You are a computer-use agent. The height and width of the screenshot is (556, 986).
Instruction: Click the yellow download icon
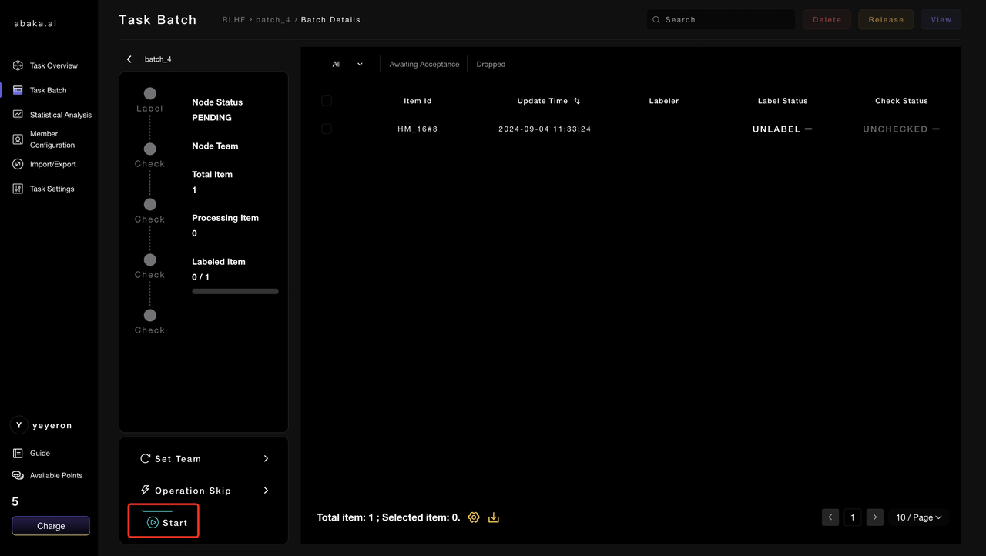[494, 517]
